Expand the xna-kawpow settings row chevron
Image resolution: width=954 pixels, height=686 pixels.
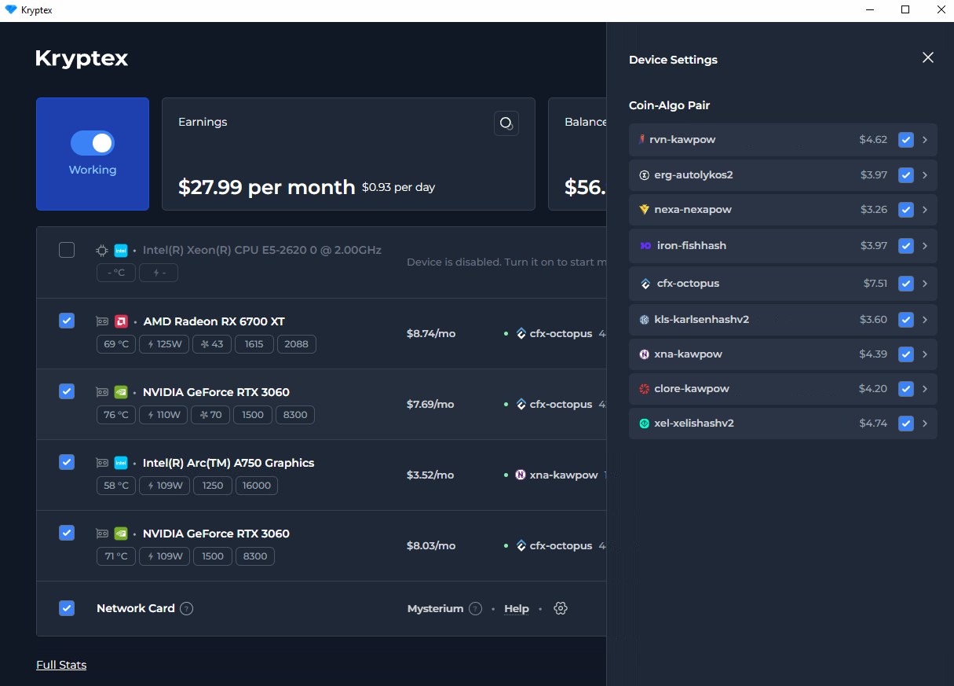point(925,354)
